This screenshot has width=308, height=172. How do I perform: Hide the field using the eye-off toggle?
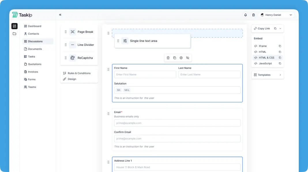coord(188,58)
